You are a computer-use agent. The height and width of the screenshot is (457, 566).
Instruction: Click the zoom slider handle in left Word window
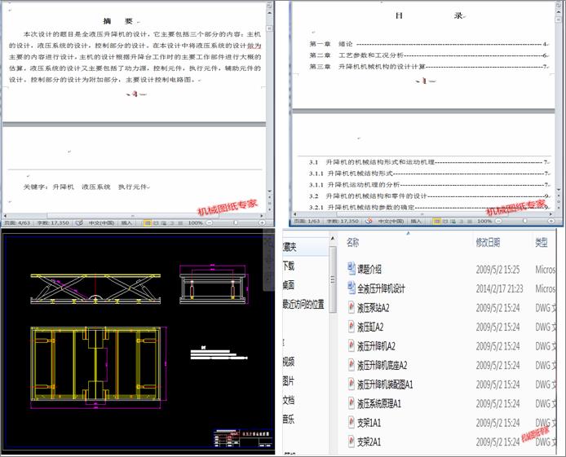[x=236, y=222]
